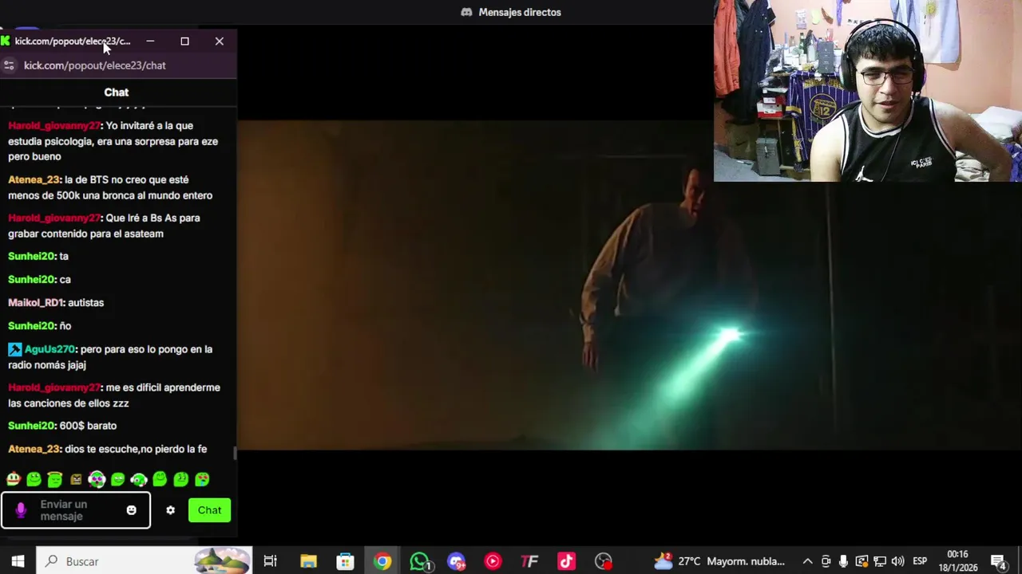Switch ESP keyboard language indicator
The height and width of the screenshot is (574, 1022).
(x=920, y=561)
